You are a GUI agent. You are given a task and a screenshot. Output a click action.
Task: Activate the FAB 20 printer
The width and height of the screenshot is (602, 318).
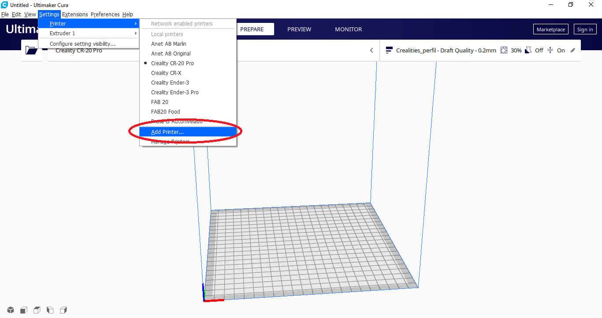click(188, 102)
